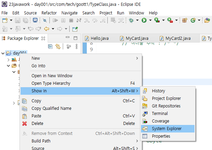
Task: Open the Terminal toolbar icon
Action: click(x=35, y=20)
